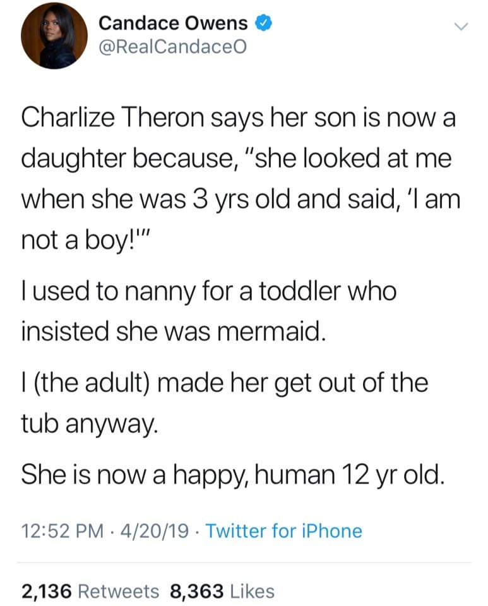Click the Candace Owens display name
The height and width of the screenshot is (606, 488).
(173, 23)
